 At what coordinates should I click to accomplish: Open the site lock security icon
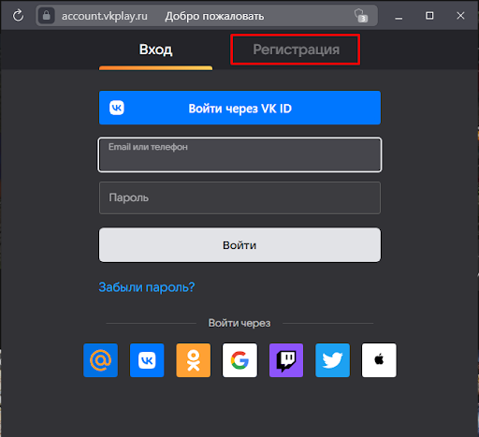pyautogui.click(x=47, y=15)
